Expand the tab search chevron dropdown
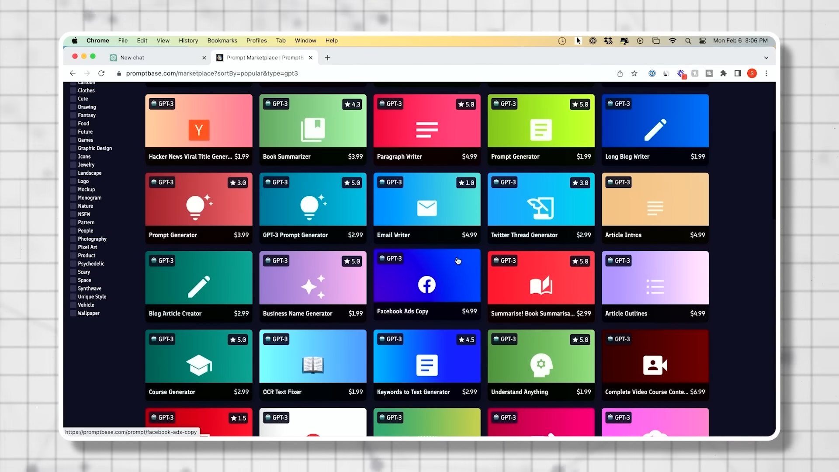Viewport: 839px width, 472px height. pyautogui.click(x=766, y=58)
